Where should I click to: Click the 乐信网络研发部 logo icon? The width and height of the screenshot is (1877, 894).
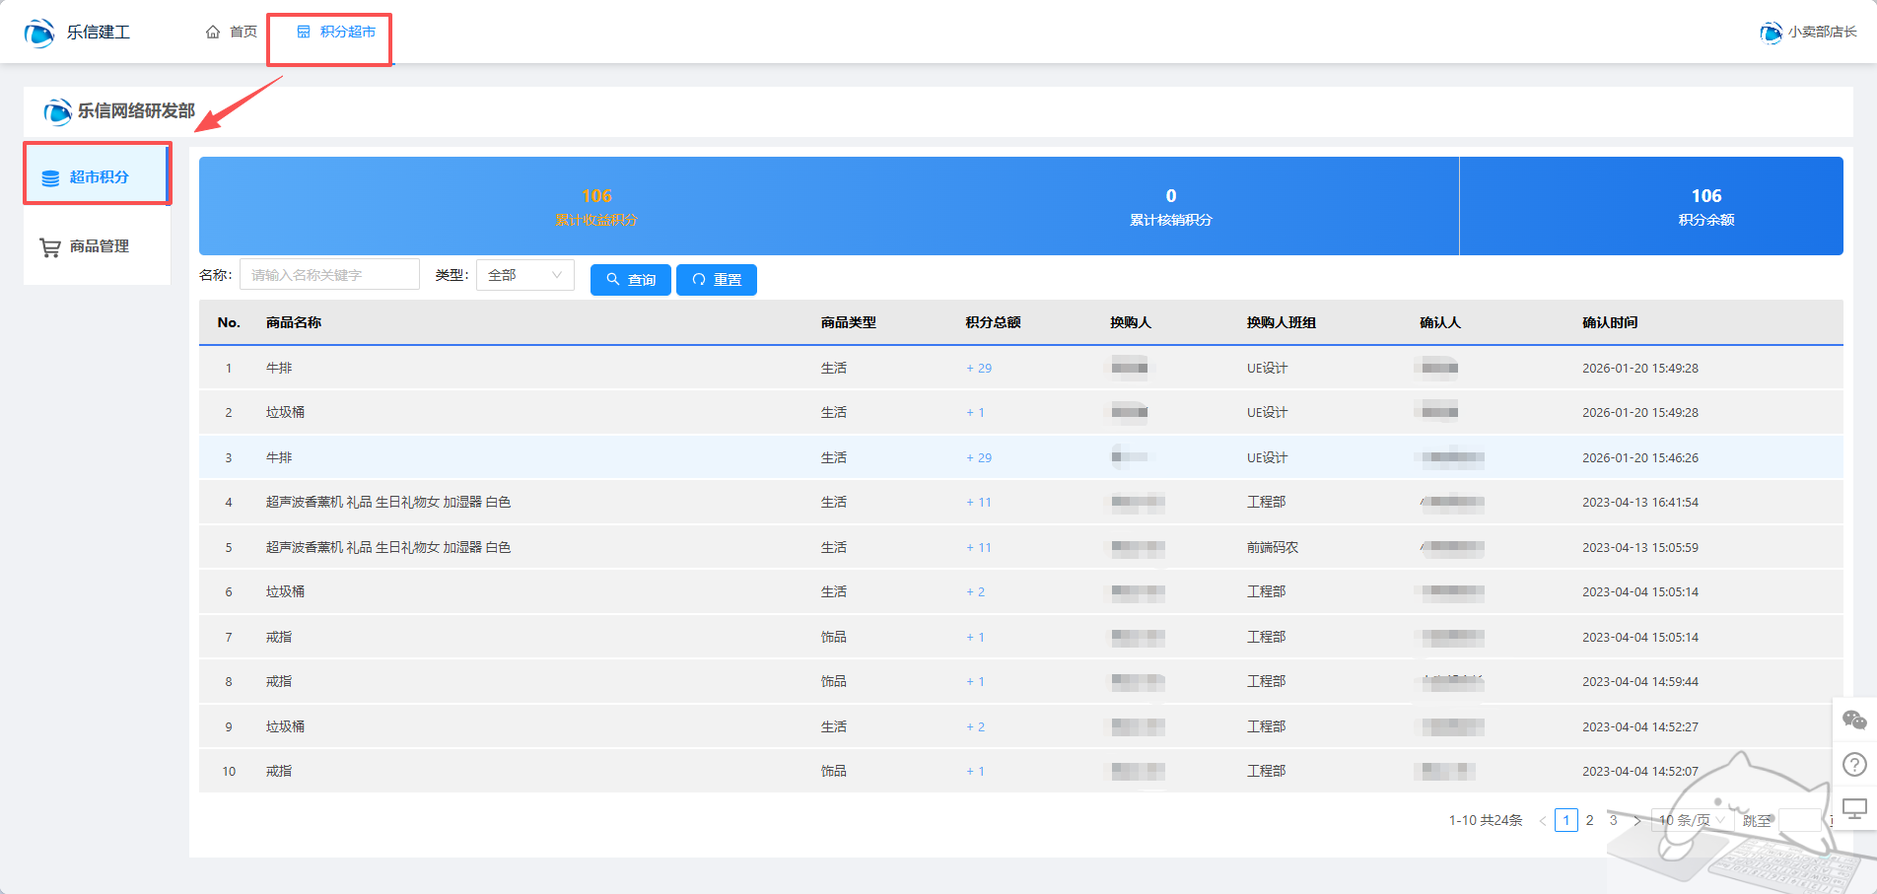pos(58,111)
